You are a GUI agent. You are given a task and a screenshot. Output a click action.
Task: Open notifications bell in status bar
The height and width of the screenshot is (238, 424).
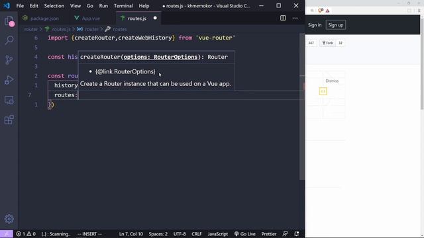pos(297,234)
